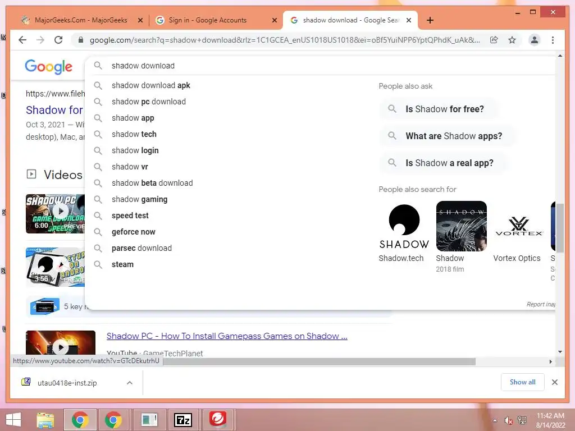Show hidden system tray icons
The image size is (575, 431).
click(495, 420)
